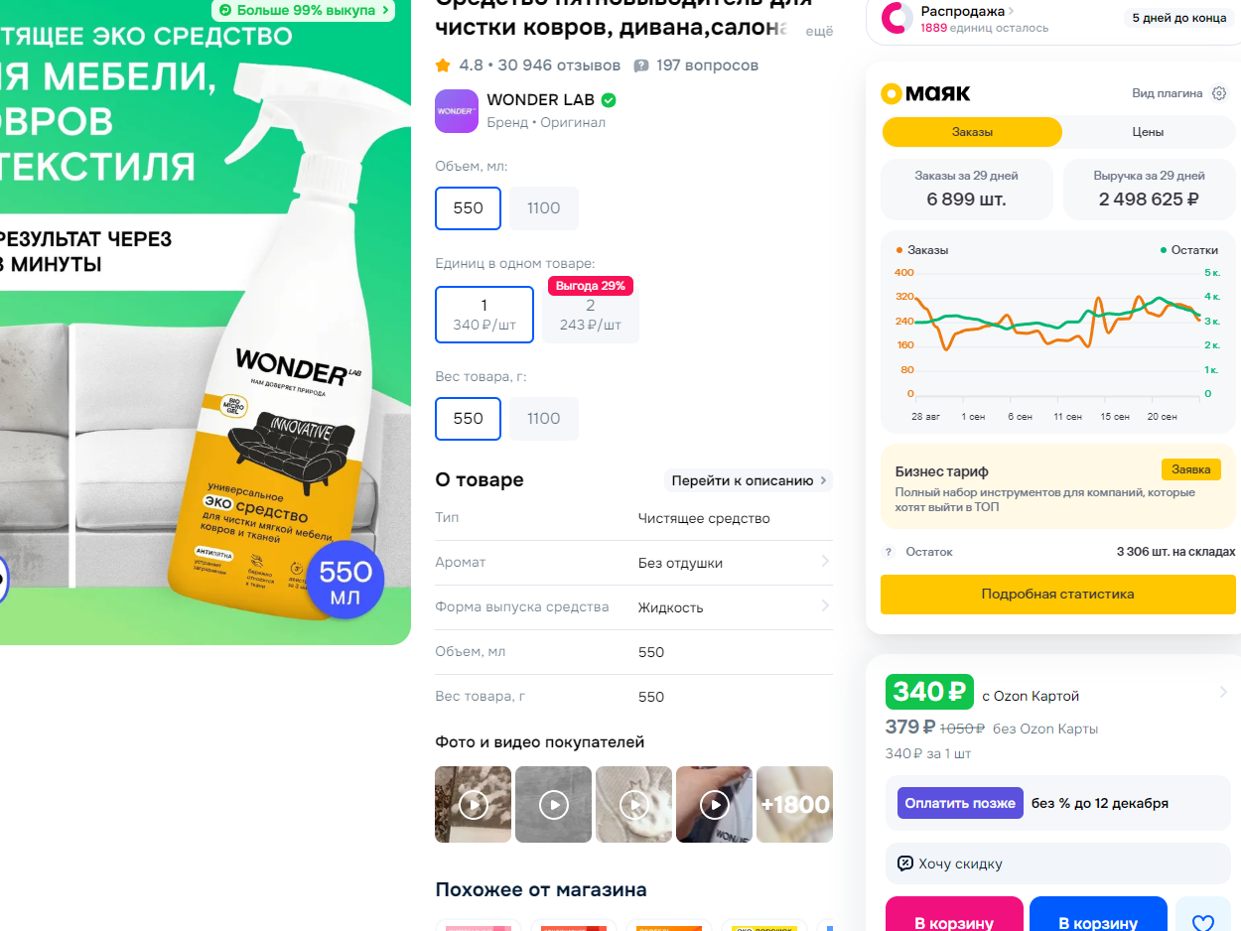Image resolution: width=1241 pixels, height=931 pixels.
Task: Click the questions speech bubble icon
Action: pyautogui.click(x=641, y=66)
